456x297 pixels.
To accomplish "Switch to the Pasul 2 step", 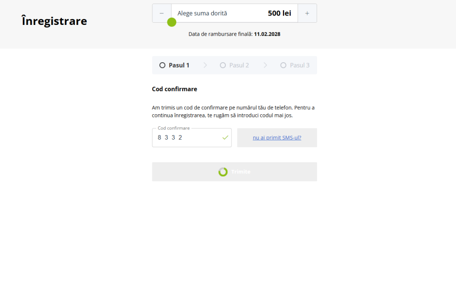I will coord(235,65).
